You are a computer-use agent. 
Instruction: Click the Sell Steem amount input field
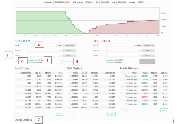(124, 50)
